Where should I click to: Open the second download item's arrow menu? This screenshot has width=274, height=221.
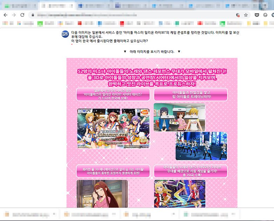click(x=115, y=214)
